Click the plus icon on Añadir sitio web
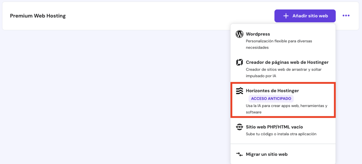 point(286,16)
